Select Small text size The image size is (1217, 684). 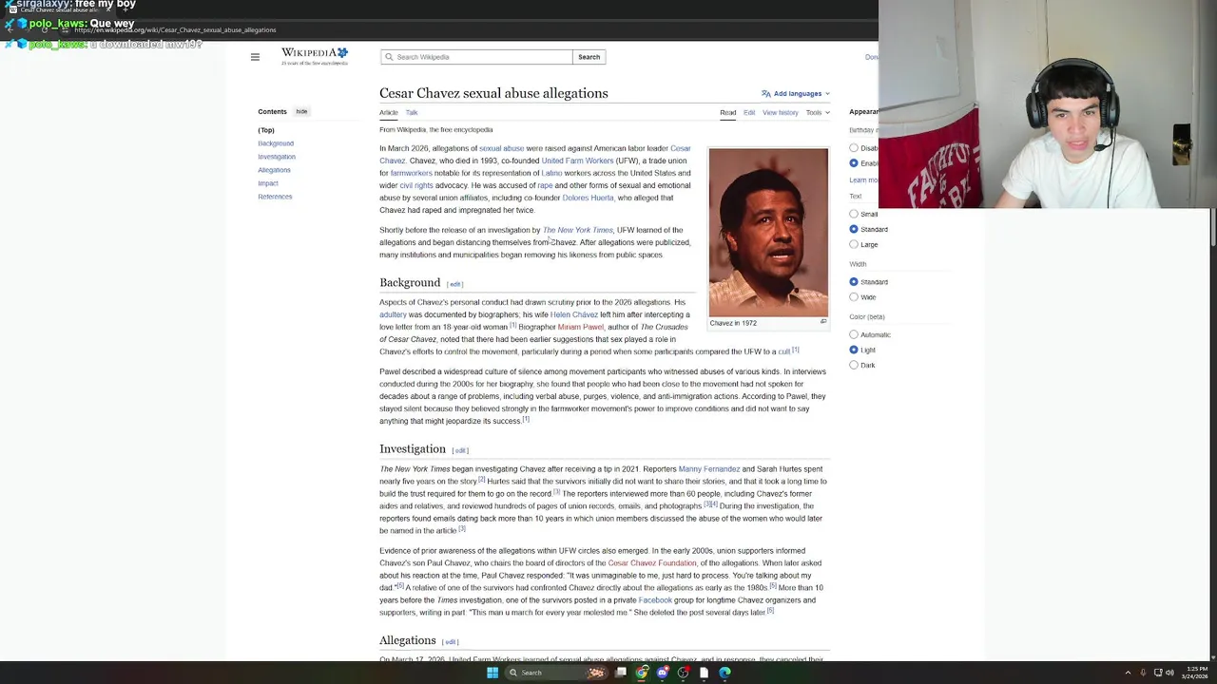tap(854, 214)
